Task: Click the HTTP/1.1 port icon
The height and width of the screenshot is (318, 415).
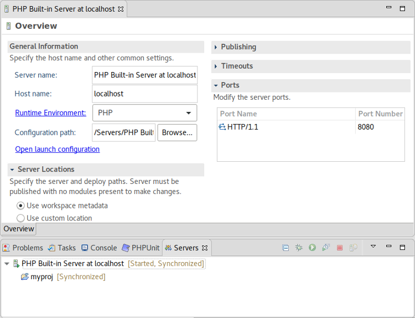Action: point(222,127)
